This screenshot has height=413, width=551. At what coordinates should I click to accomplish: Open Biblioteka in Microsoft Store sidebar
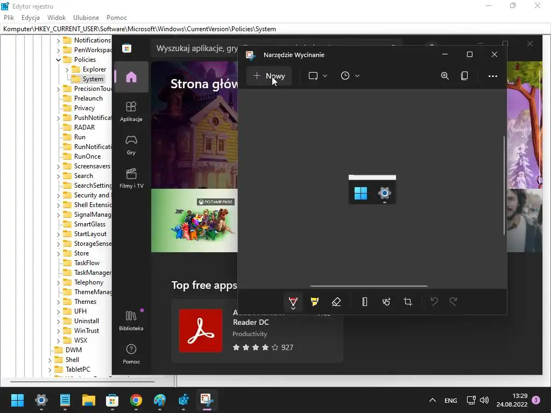click(x=131, y=321)
